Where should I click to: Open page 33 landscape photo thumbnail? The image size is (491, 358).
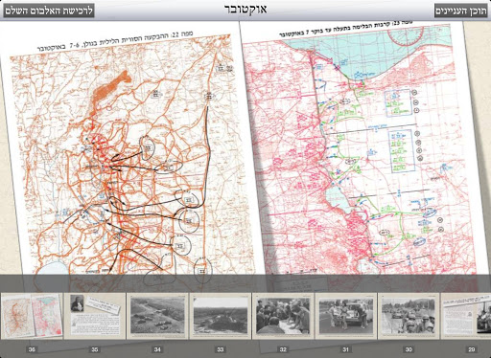pos(221,316)
